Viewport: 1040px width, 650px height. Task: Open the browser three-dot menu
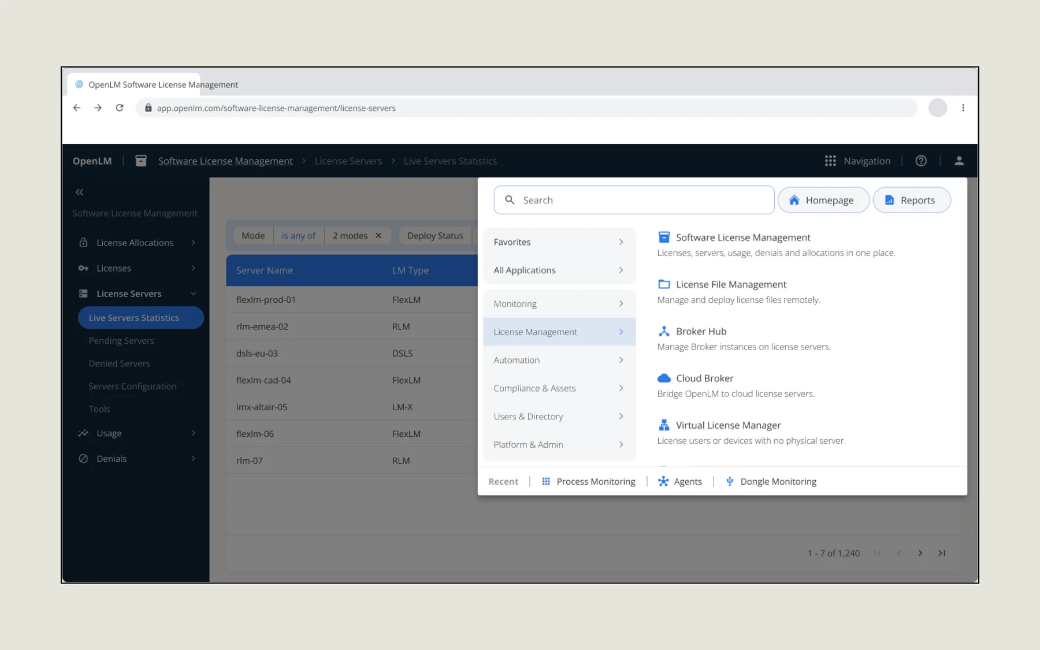(963, 108)
